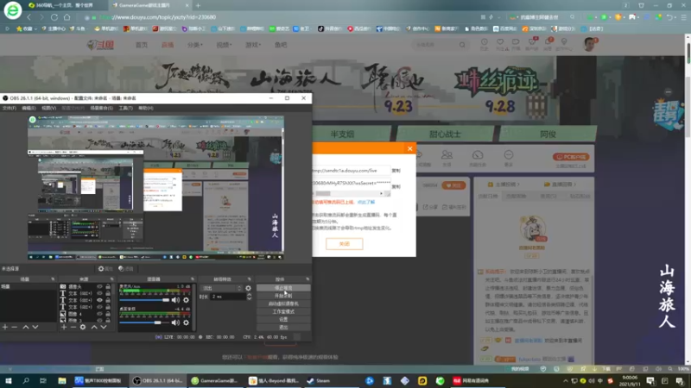Select the 甜心战士 streamer tab

pos(445,135)
